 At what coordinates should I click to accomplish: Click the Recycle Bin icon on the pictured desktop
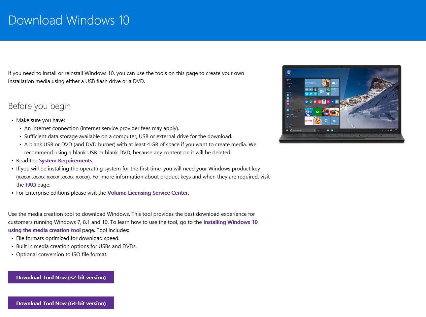pos(289,72)
